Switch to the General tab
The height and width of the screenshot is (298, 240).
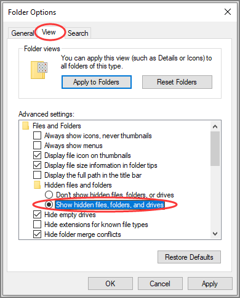click(23, 33)
